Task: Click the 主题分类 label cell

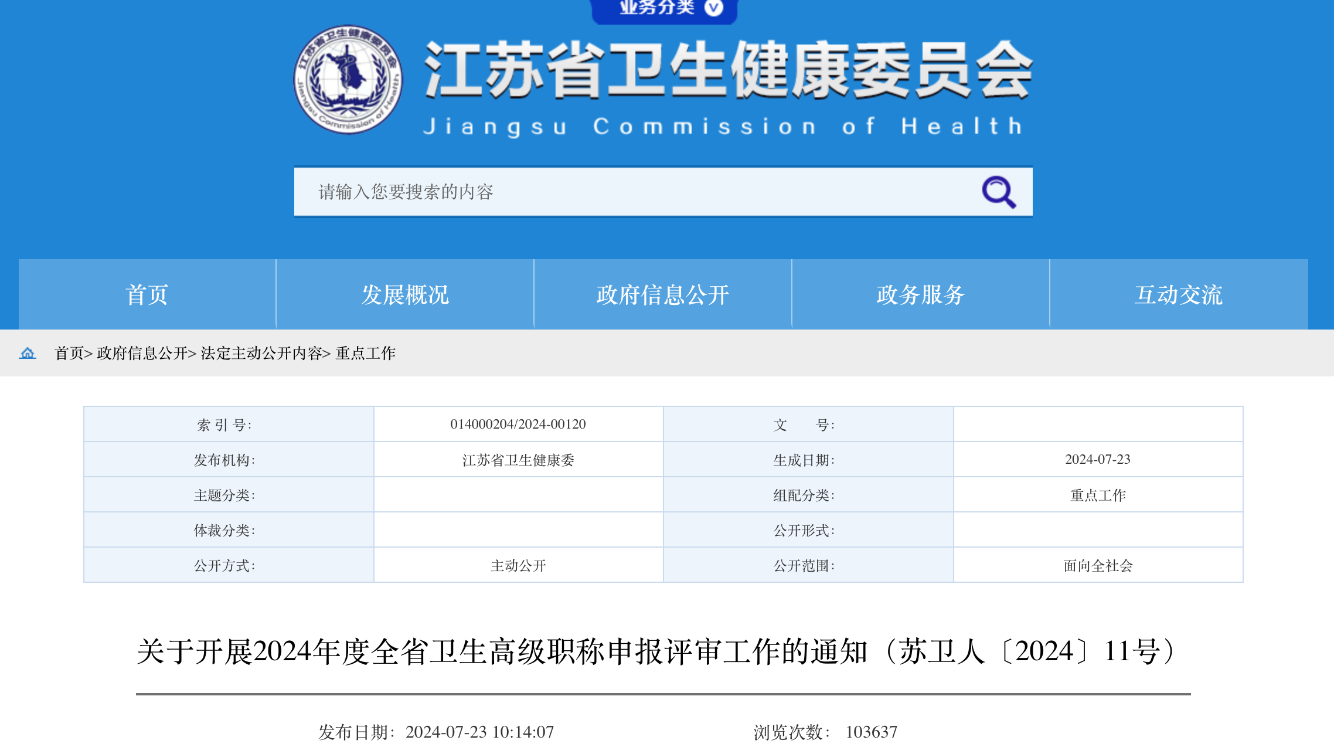Action: click(x=229, y=495)
